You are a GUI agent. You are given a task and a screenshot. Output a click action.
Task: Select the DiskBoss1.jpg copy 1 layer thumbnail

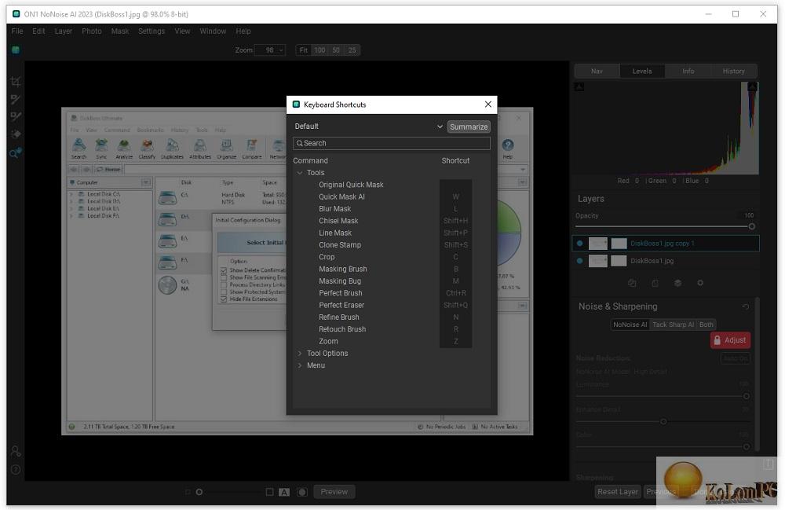tap(597, 244)
